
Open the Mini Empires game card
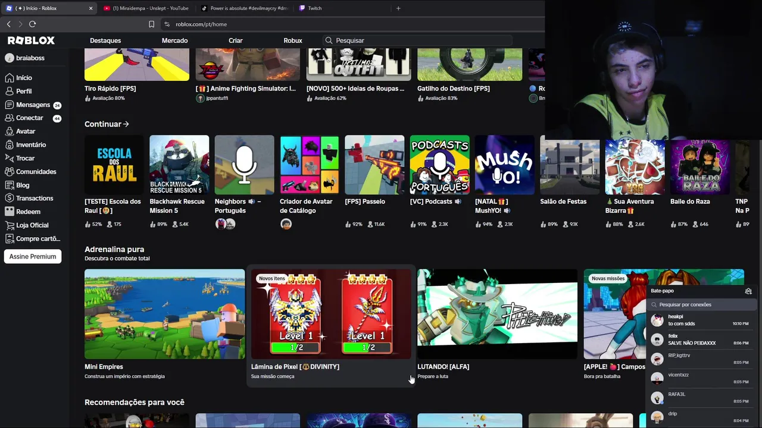[x=164, y=325]
